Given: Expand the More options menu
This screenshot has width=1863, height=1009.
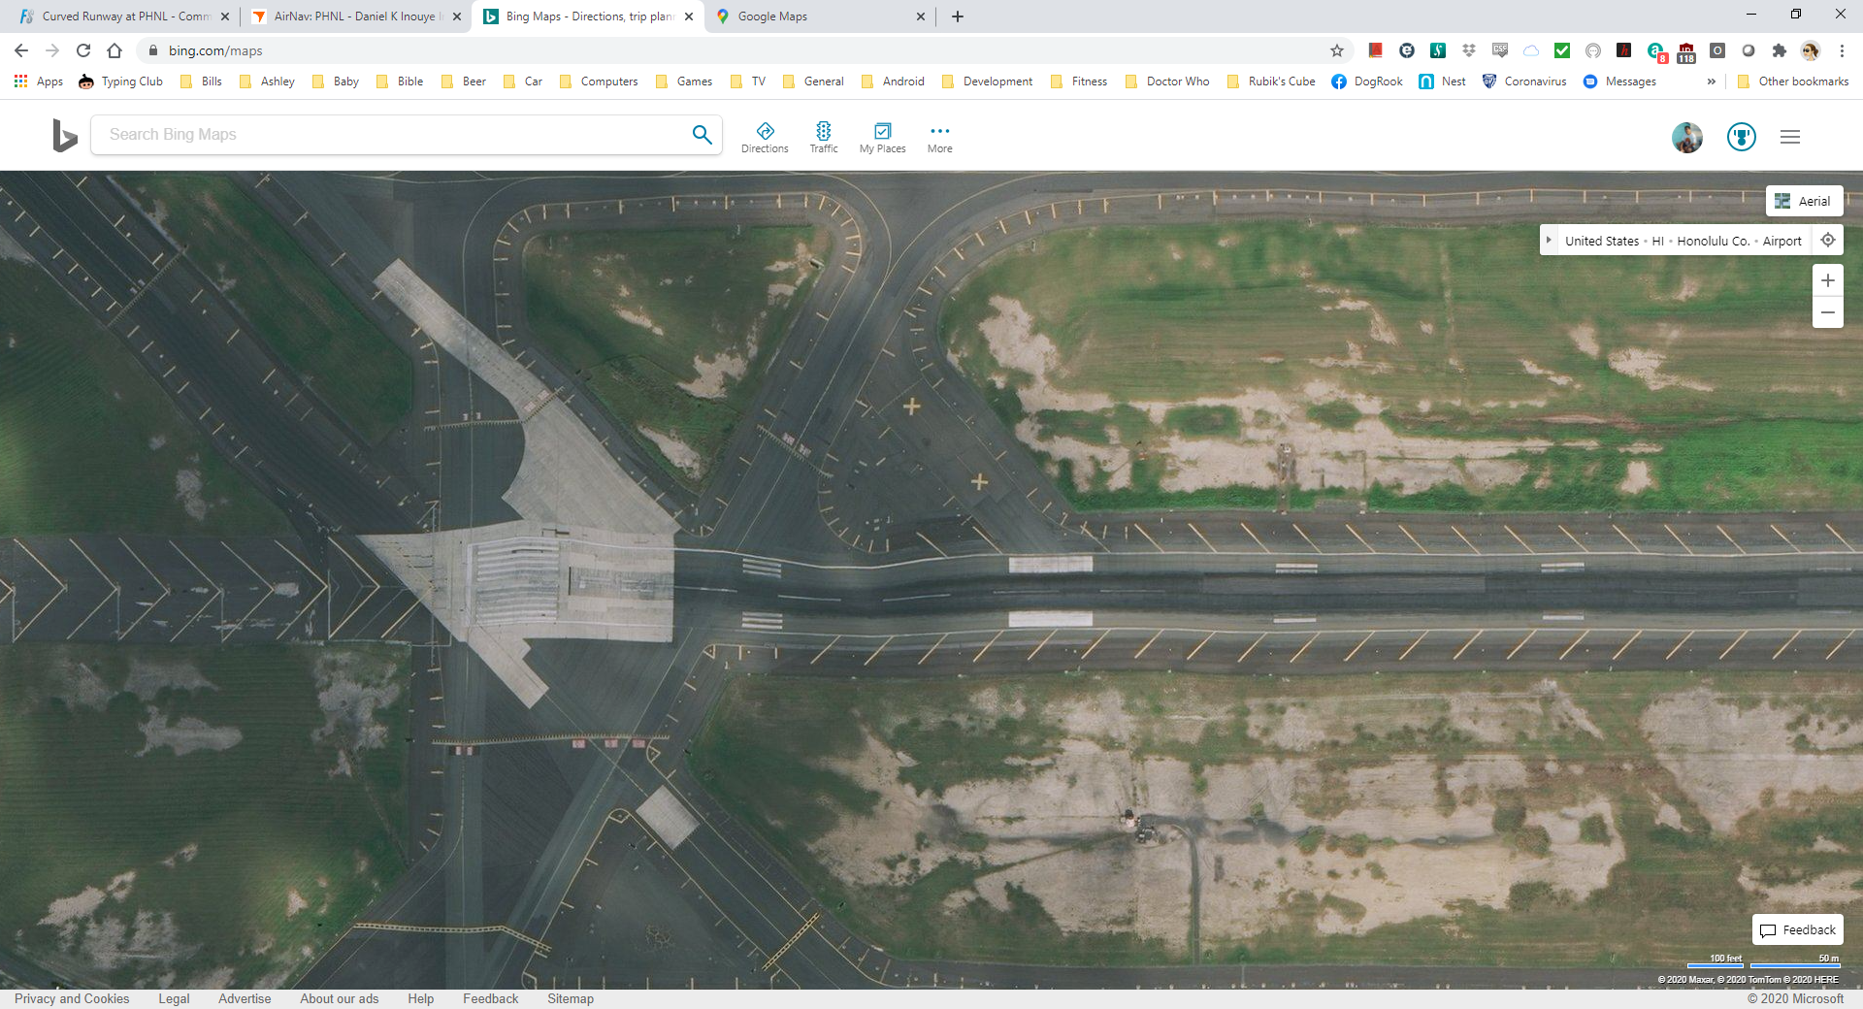Looking at the screenshot, I should (x=939, y=137).
